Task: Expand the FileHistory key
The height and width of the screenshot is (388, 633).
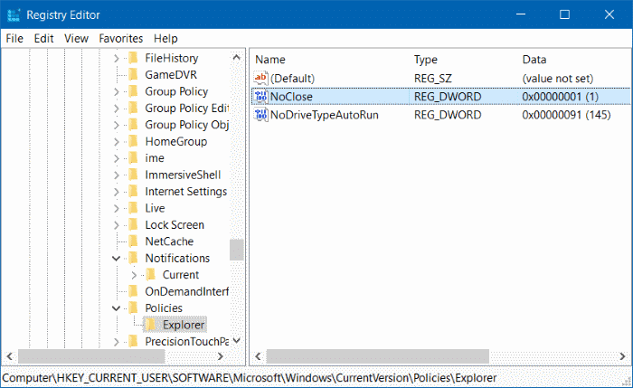Action: pos(117,59)
